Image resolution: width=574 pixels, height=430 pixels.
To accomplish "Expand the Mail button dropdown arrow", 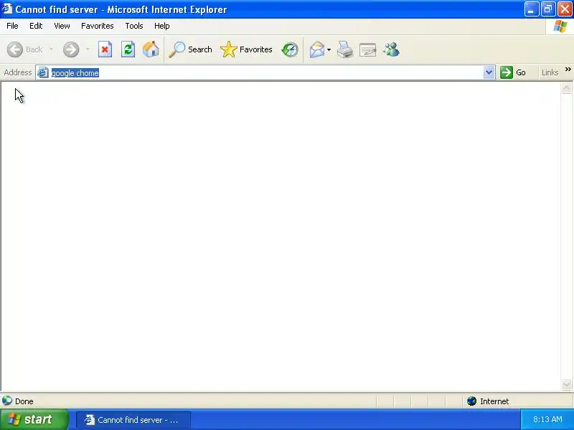I will 329,49.
